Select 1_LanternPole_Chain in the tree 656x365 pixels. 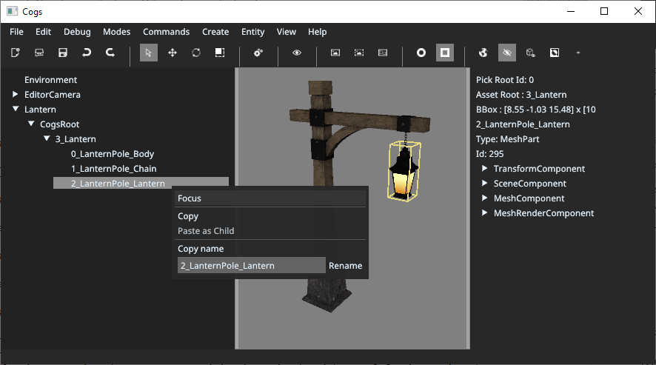[x=114, y=169]
